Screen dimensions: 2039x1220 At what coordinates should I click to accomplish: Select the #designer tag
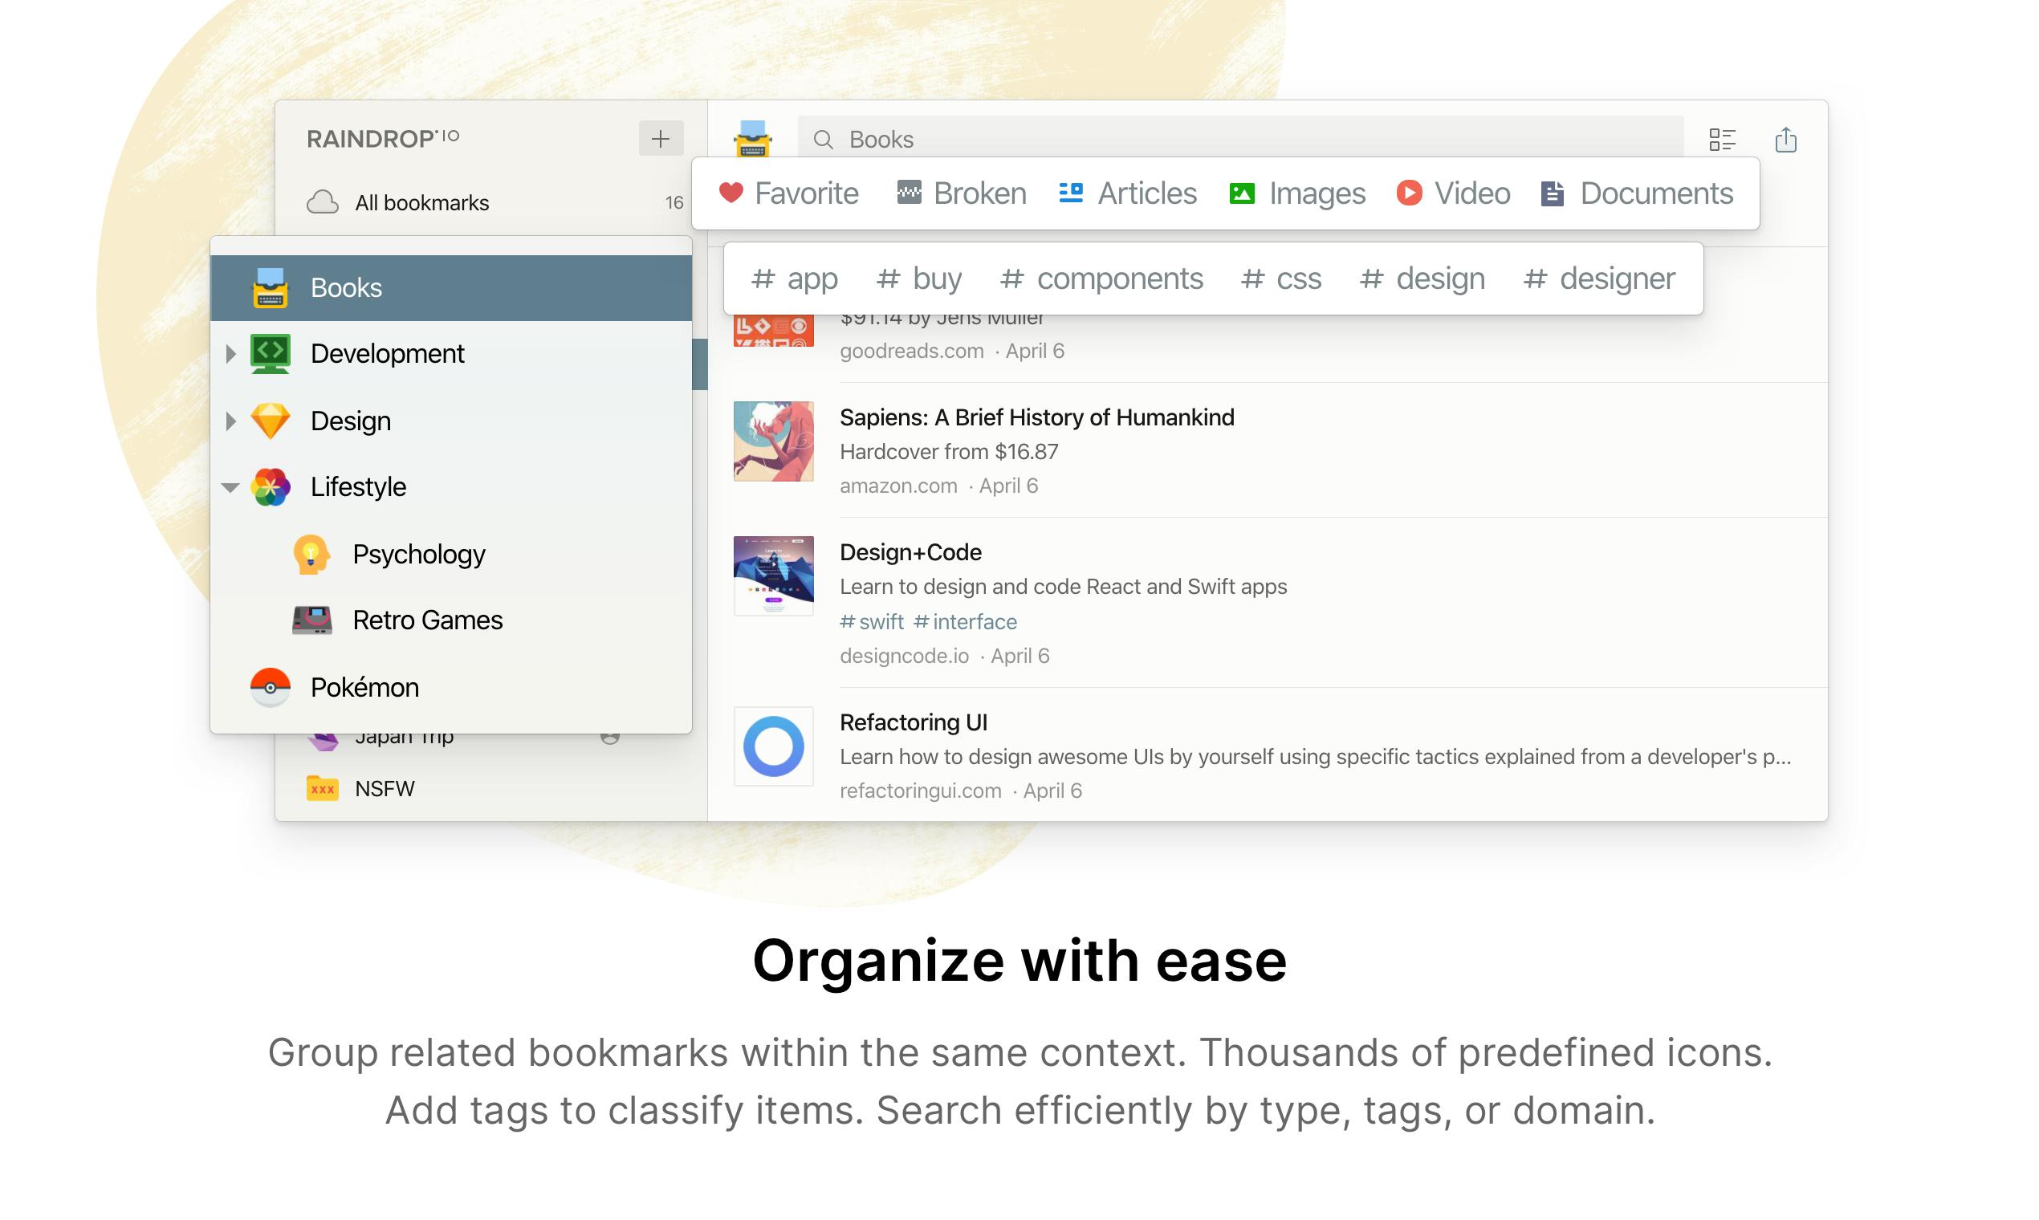click(x=1599, y=279)
